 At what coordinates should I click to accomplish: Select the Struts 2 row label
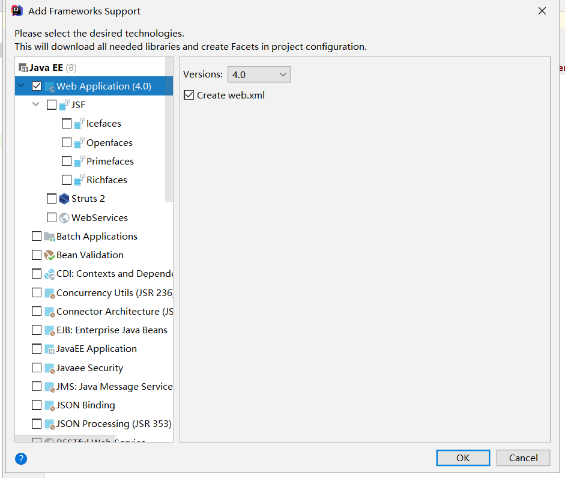88,199
